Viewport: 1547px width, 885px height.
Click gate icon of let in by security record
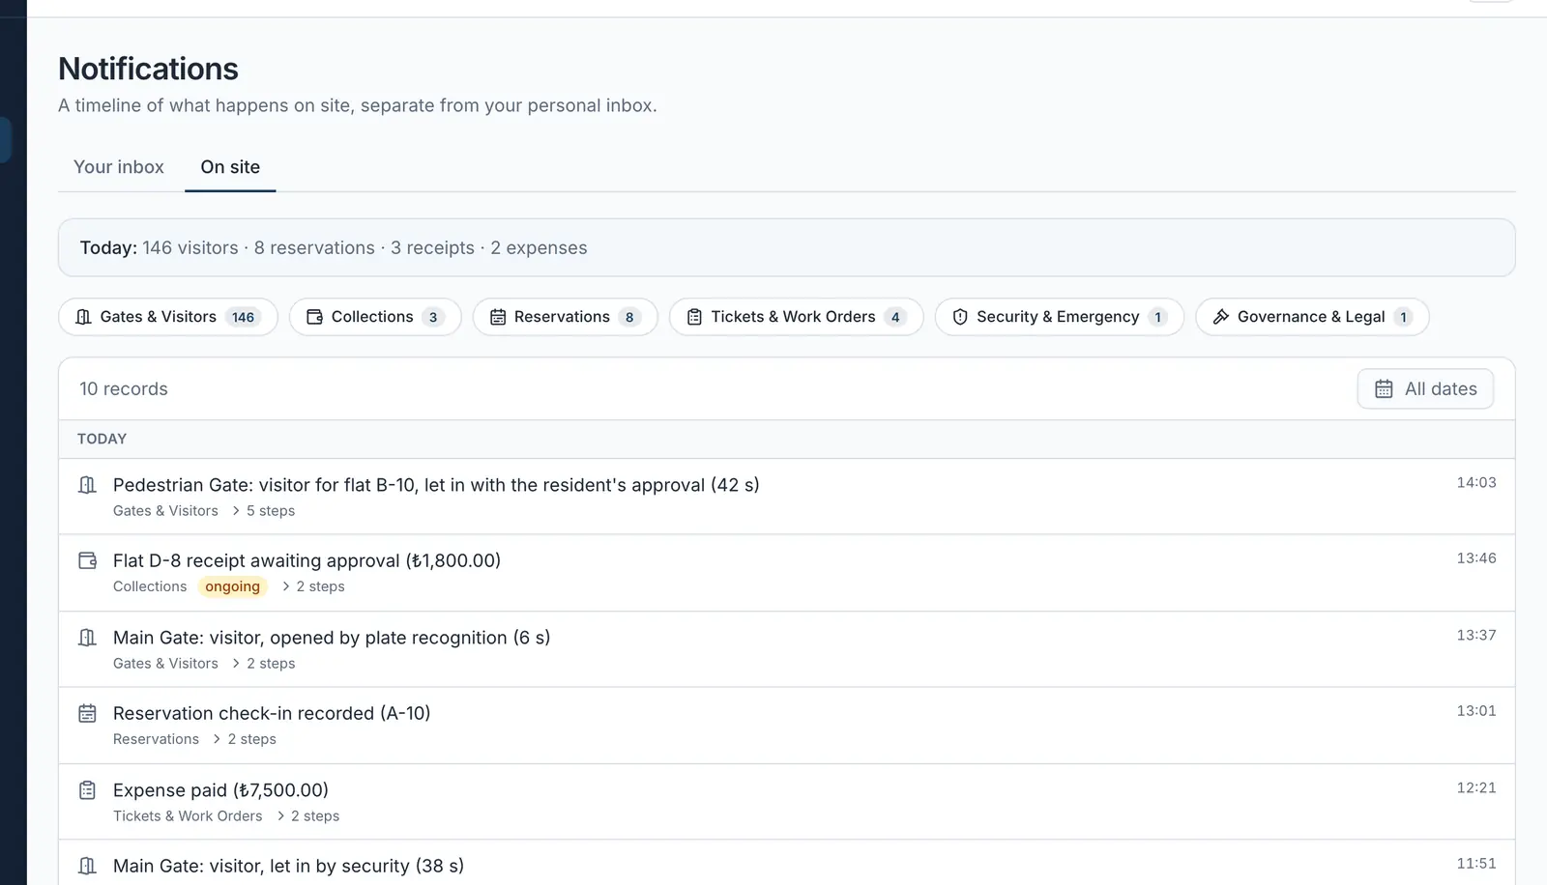click(87, 866)
